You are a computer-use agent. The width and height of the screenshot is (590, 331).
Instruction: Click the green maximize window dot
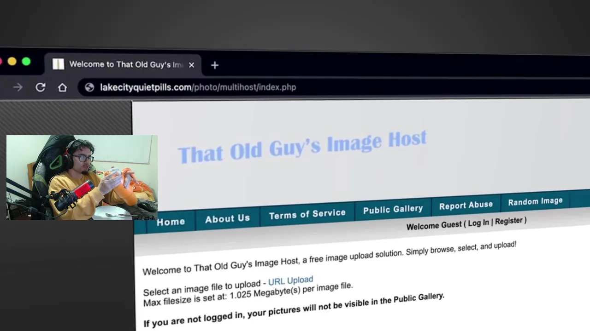point(26,61)
